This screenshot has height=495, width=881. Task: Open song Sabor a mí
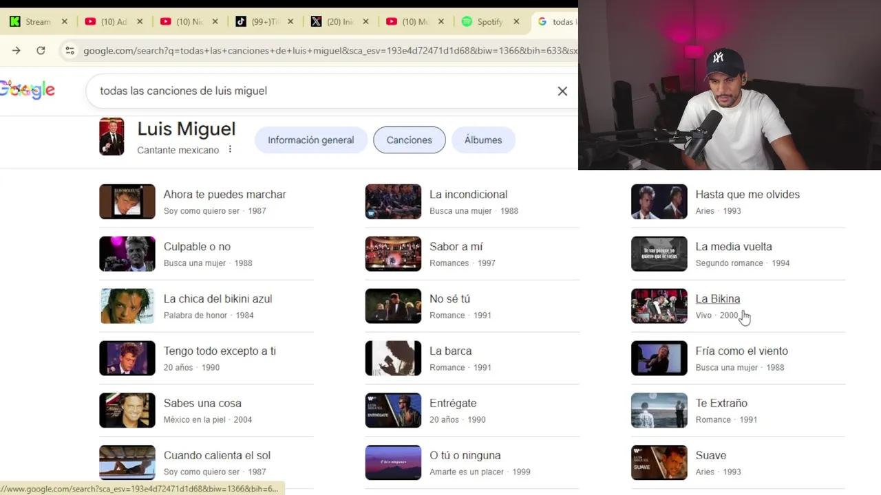coord(456,247)
